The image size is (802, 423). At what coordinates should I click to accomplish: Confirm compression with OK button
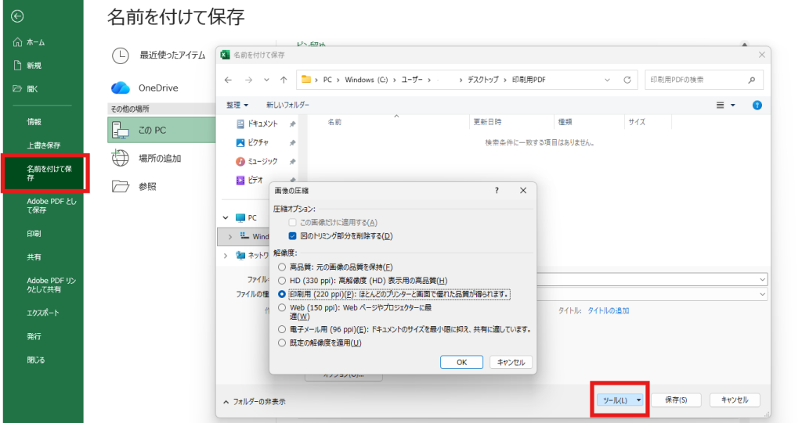point(462,362)
